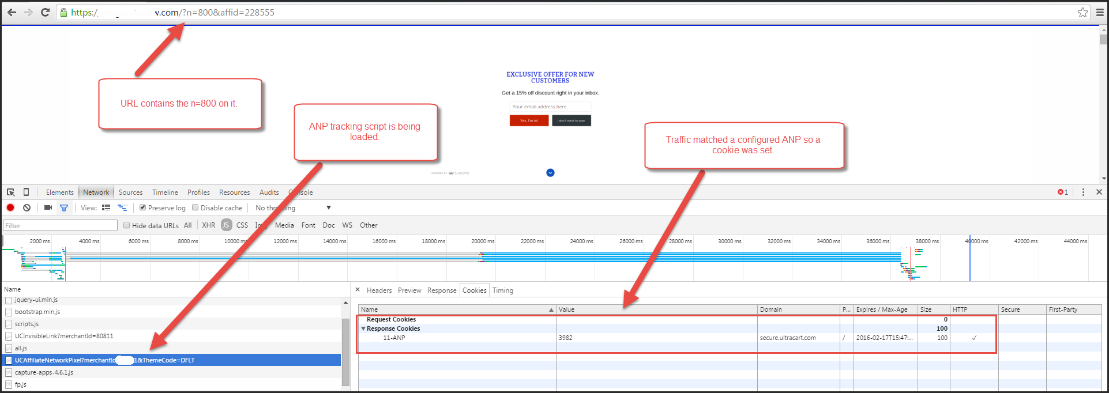The width and height of the screenshot is (1109, 393).
Task: Toggle the filter funnel icon
Action: pyautogui.click(x=64, y=207)
